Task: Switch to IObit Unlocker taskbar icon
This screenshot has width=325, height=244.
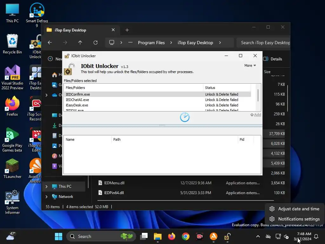Action: point(227,236)
